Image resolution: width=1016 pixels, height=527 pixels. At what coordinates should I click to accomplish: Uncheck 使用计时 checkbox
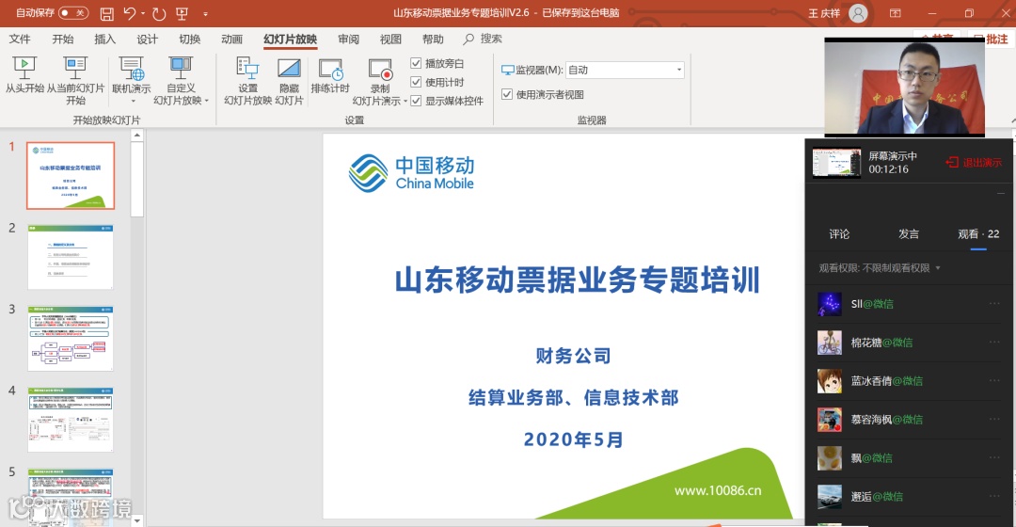(416, 82)
